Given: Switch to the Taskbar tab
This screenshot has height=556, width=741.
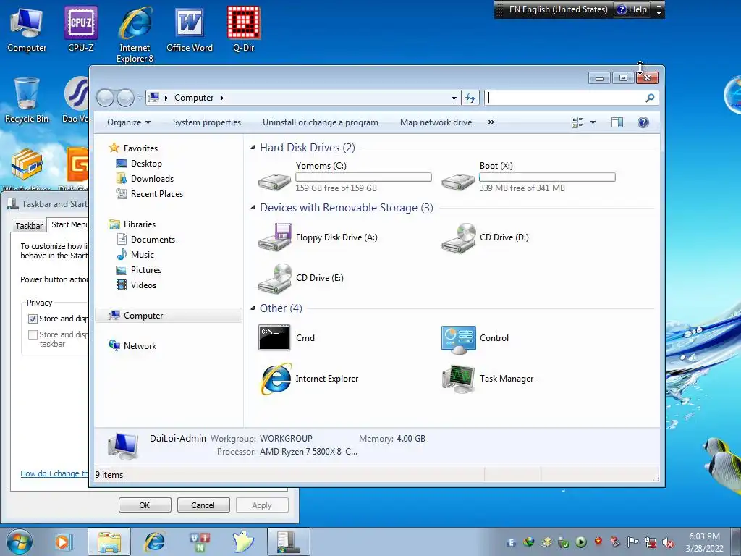Looking at the screenshot, I should [x=29, y=226].
